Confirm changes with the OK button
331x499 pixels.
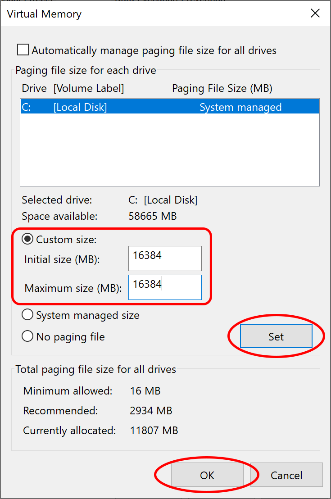coord(207,475)
